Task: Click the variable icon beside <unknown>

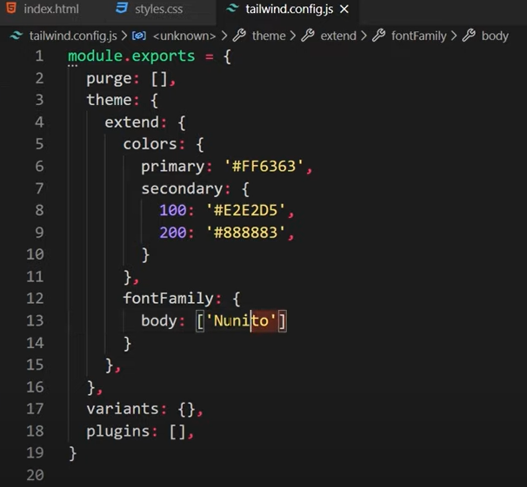Action: [x=139, y=36]
